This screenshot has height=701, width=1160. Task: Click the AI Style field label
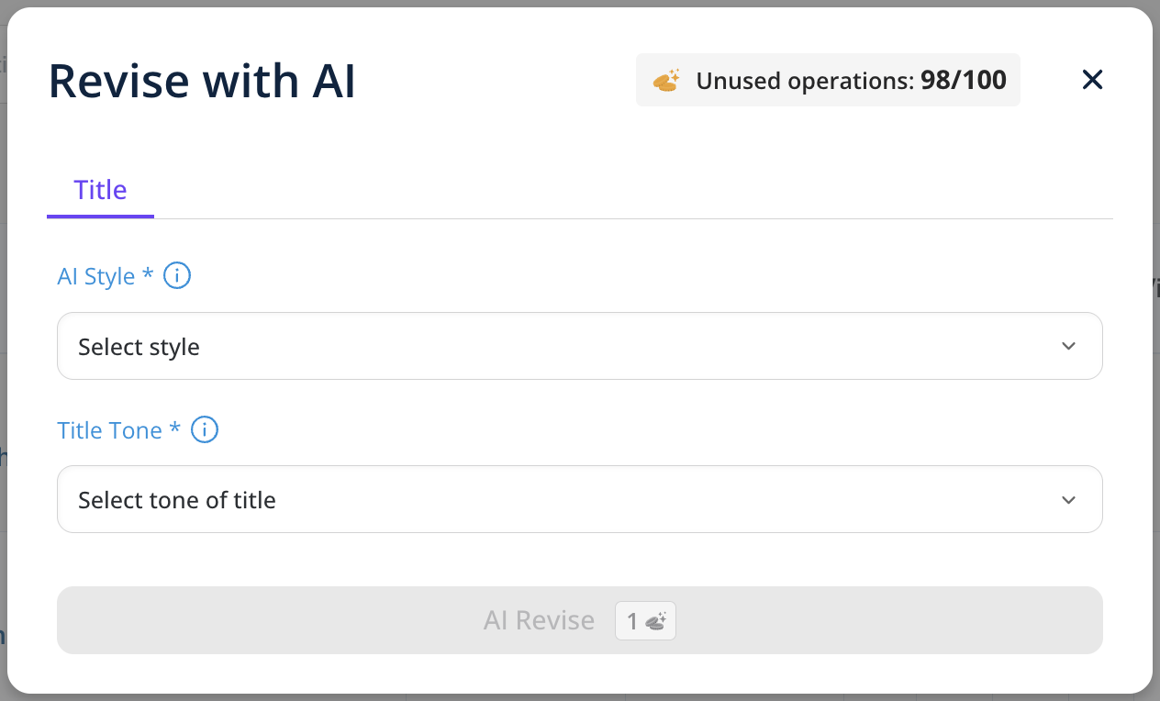95,276
